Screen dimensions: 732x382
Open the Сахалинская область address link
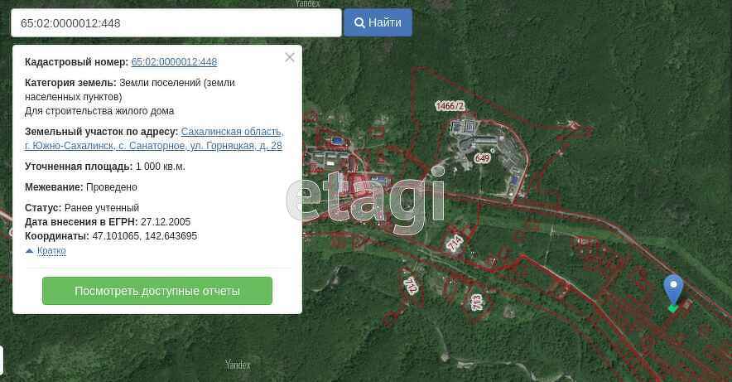tap(232, 132)
